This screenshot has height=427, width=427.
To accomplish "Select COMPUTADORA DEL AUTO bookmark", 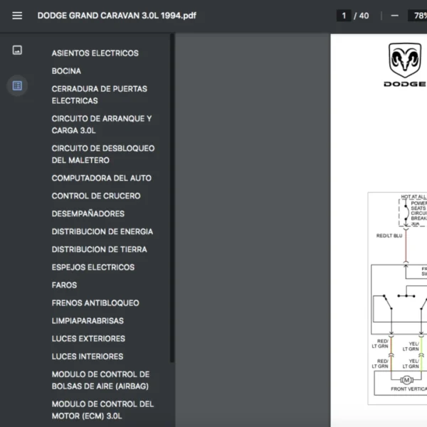I will point(101,178).
